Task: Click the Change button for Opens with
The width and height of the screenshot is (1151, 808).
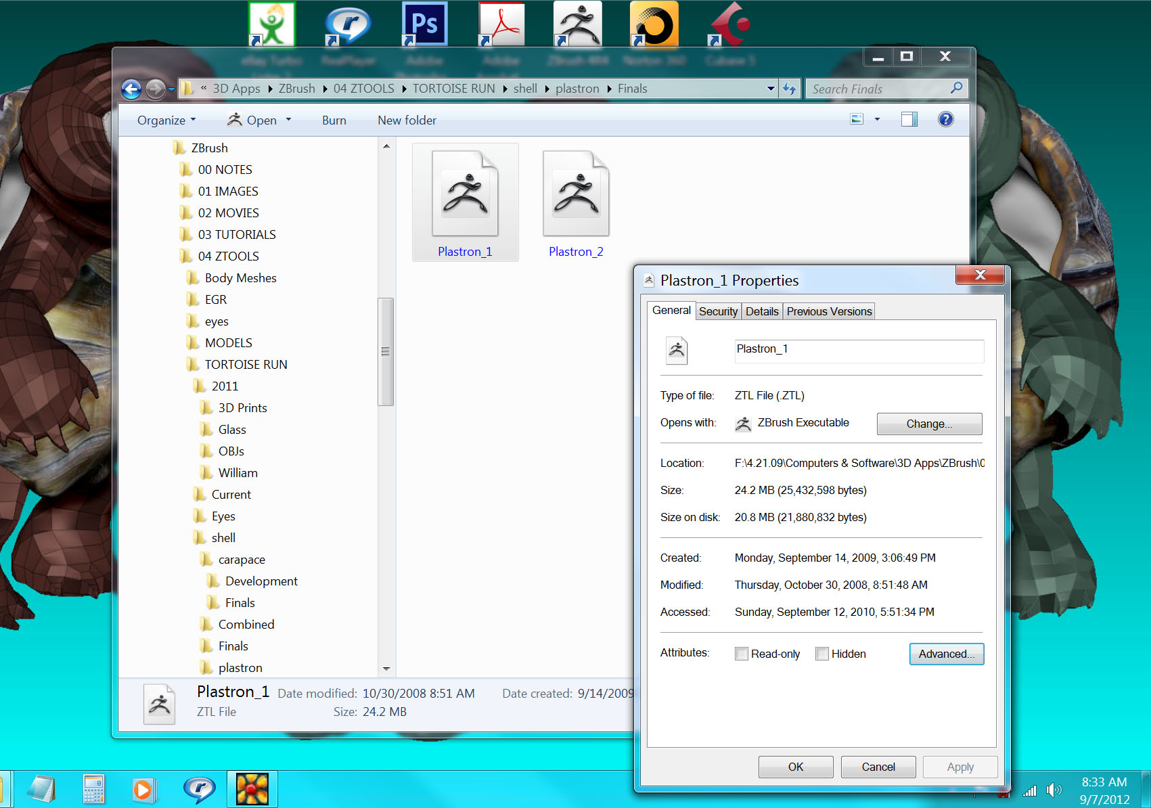Action: [x=928, y=424]
